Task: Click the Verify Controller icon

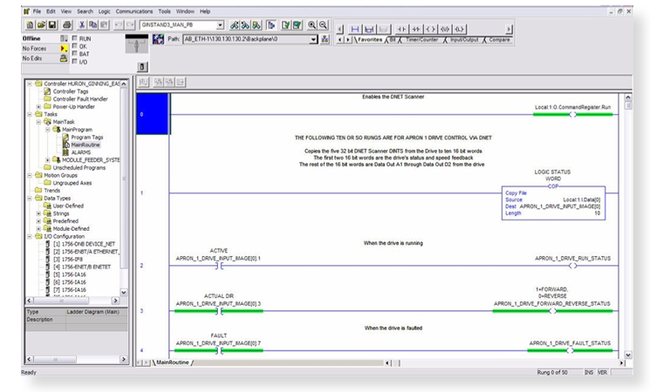Action: pos(297,25)
